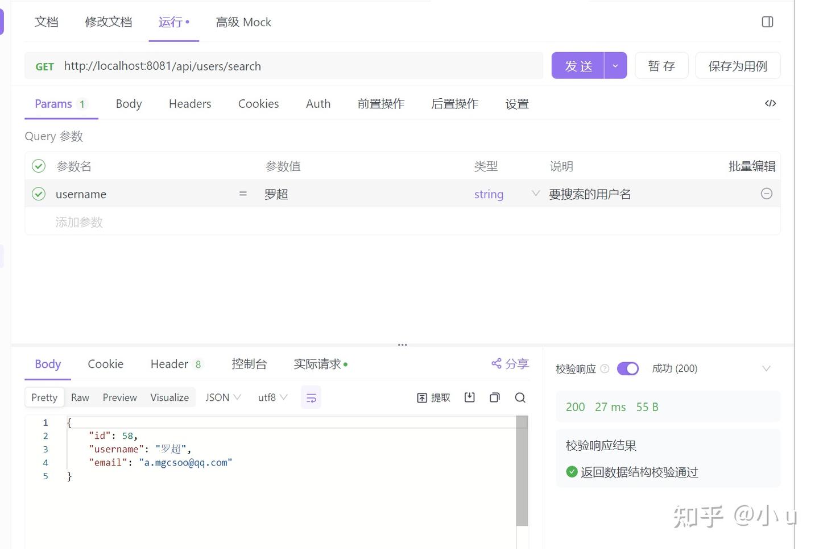The image size is (819, 549).
Task: Open the GET method selector
Action: coord(44,66)
